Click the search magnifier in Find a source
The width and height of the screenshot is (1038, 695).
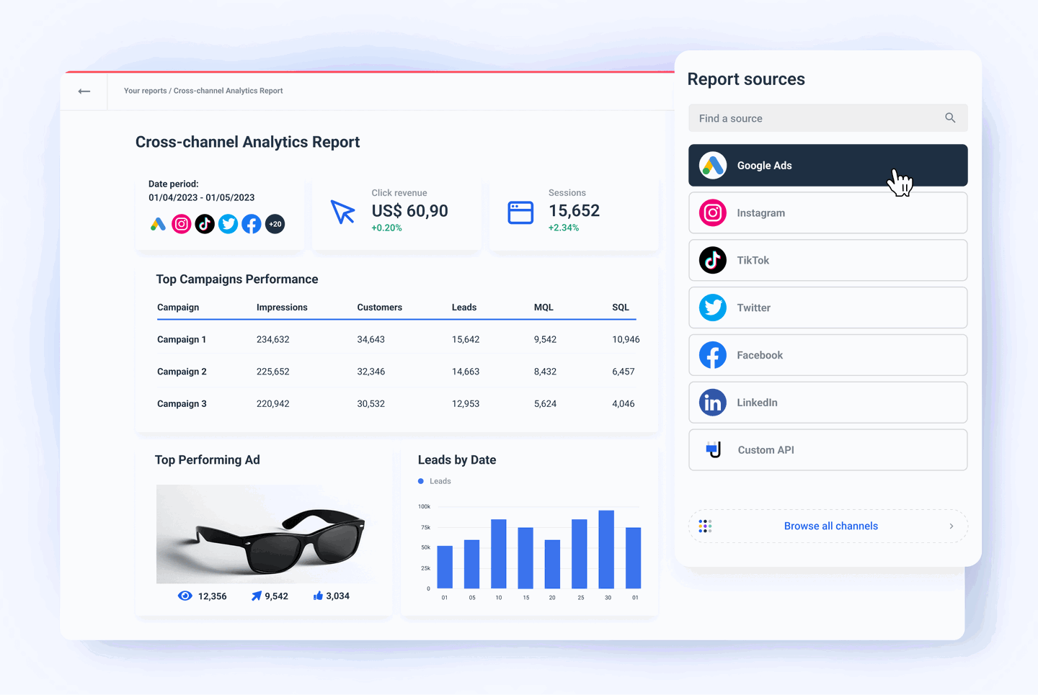point(950,117)
